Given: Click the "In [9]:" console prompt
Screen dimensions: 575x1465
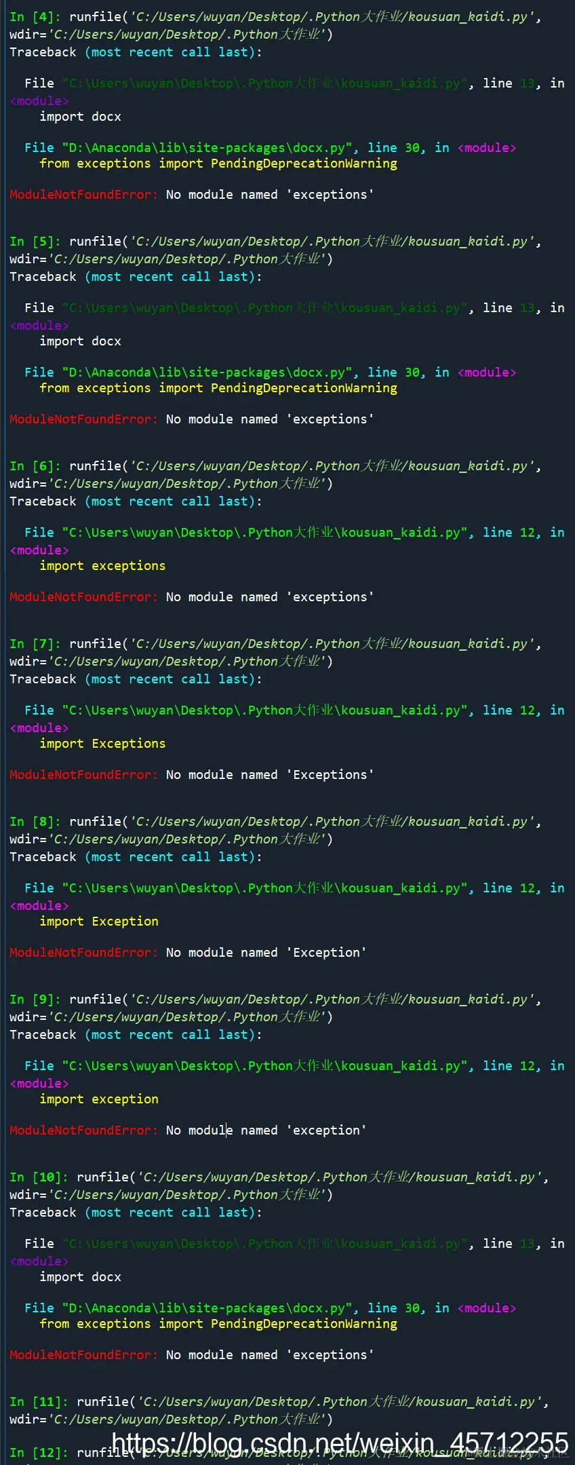Looking at the screenshot, I should (35, 1000).
